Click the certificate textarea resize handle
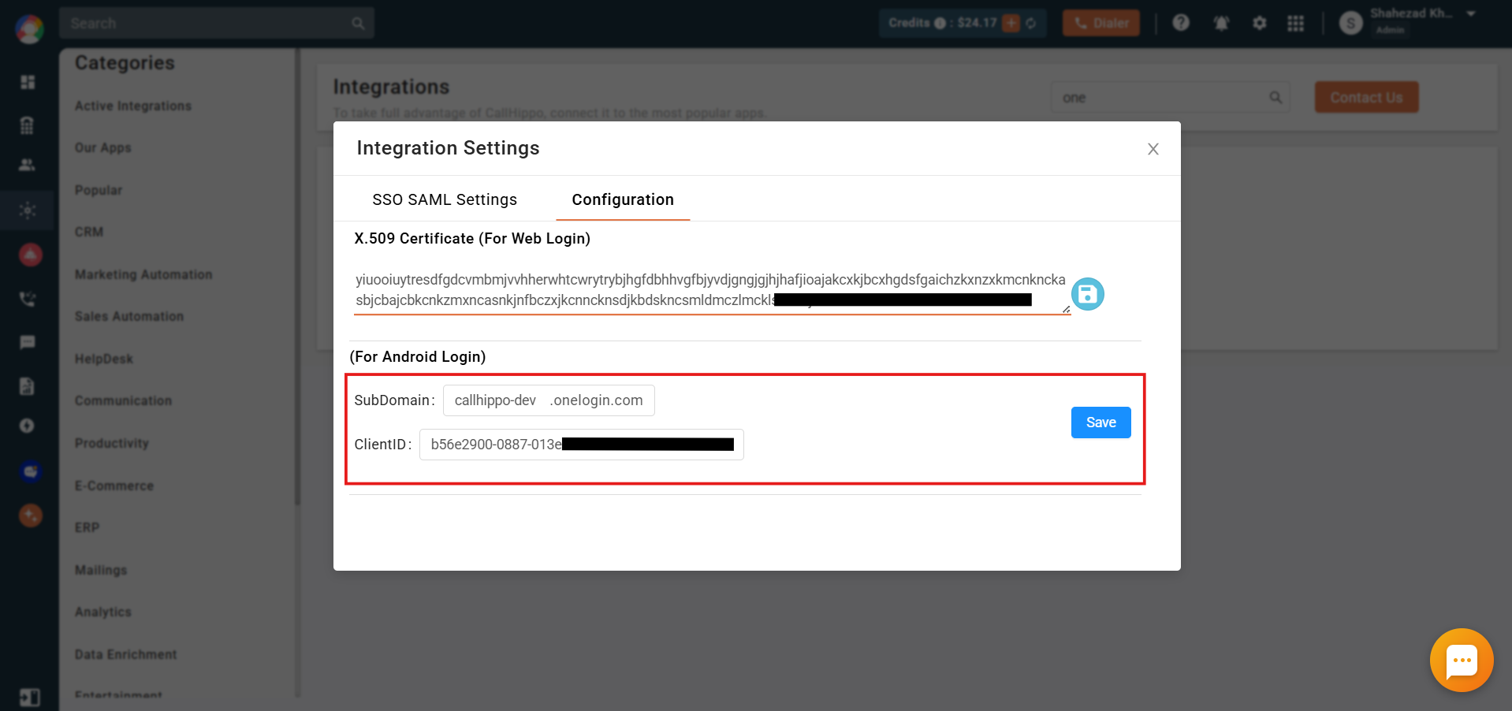 [1066, 308]
